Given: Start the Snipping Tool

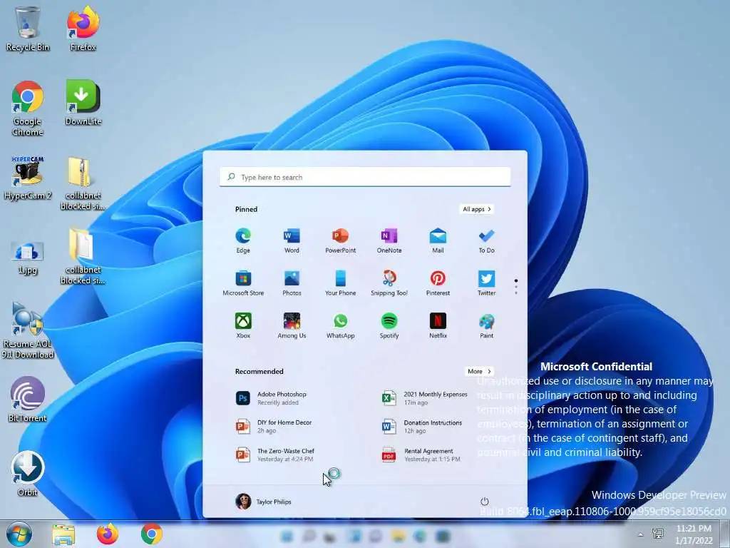Looking at the screenshot, I should 389,283.
